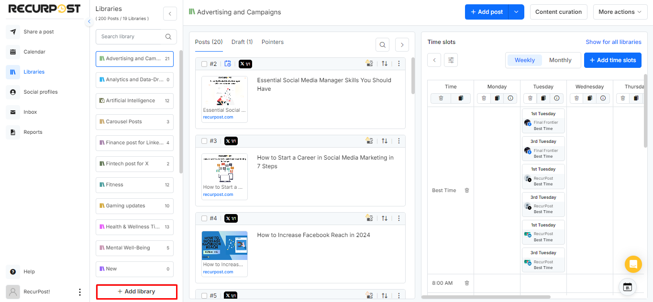Search posts using the magnifier button
This screenshot has width=653, height=302.
tap(383, 45)
